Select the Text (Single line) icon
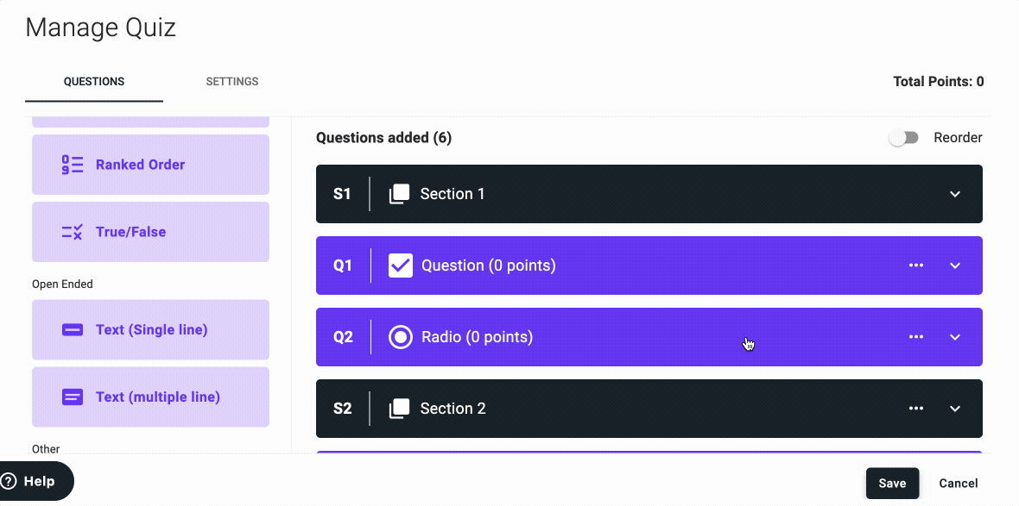The image size is (1019, 506). pyautogui.click(x=73, y=330)
